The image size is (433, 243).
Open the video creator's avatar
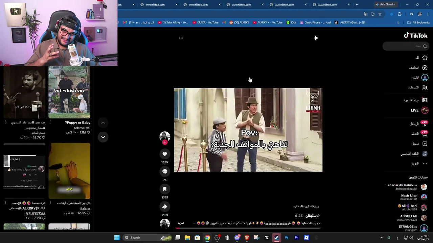(165, 136)
